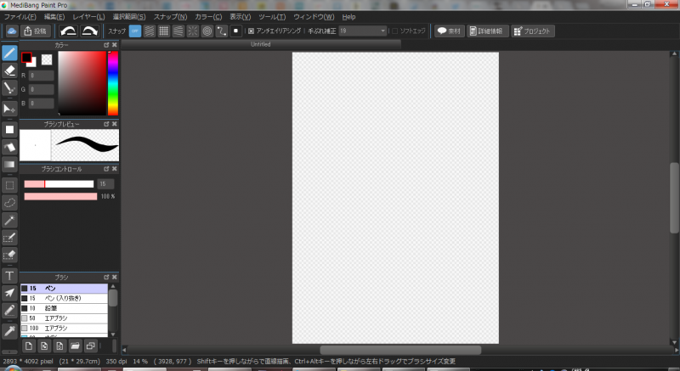Add new brush in brush panel
This screenshot has height=371, width=680.
(x=29, y=346)
